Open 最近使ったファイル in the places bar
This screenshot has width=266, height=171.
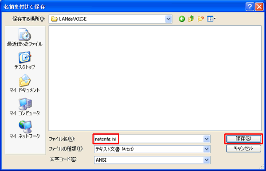[25, 38]
